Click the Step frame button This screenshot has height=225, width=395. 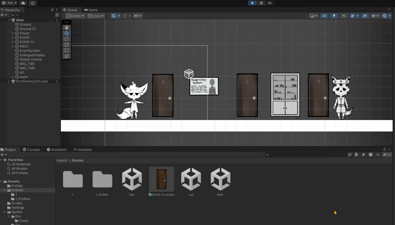point(270,3)
